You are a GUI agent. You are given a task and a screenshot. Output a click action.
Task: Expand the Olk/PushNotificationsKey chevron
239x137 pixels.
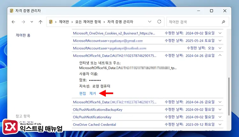tap(220, 117)
